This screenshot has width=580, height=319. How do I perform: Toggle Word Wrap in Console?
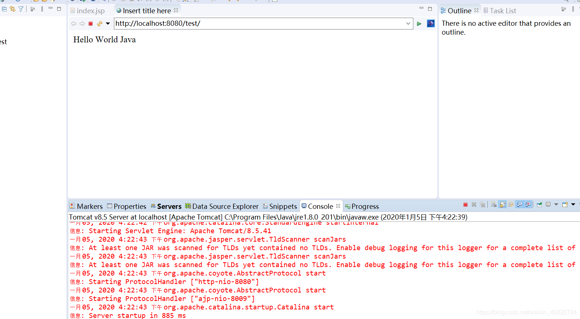click(511, 204)
